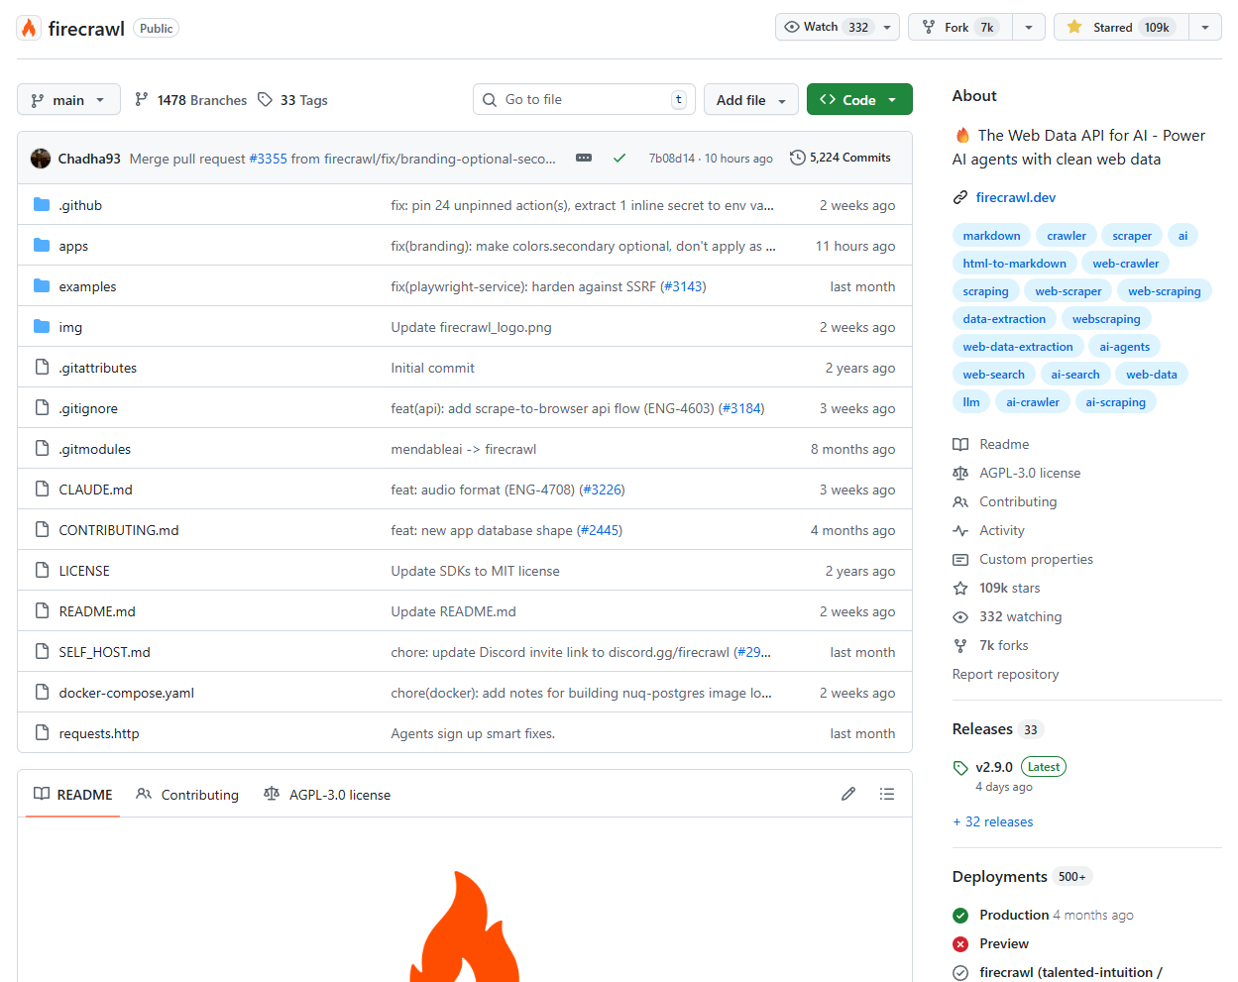Click the markdown topic tag

(991, 236)
